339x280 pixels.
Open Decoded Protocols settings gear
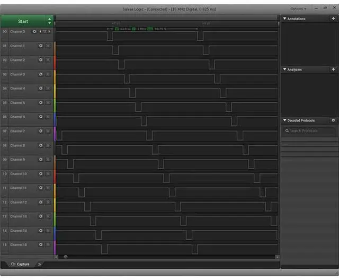333,120
